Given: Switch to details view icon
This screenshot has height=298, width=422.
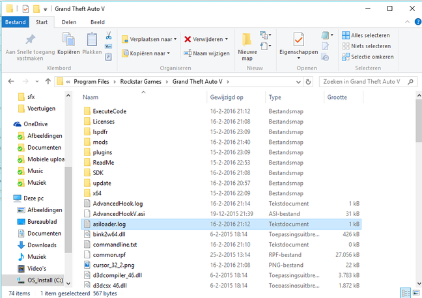Looking at the screenshot, I should coord(406,293).
